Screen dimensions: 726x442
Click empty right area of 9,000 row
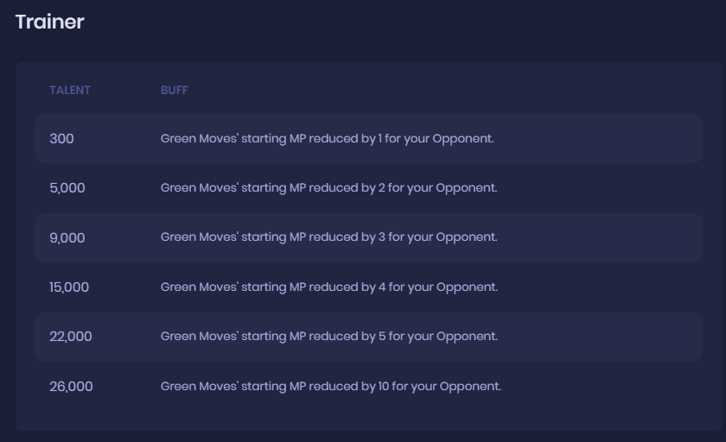pos(600,237)
